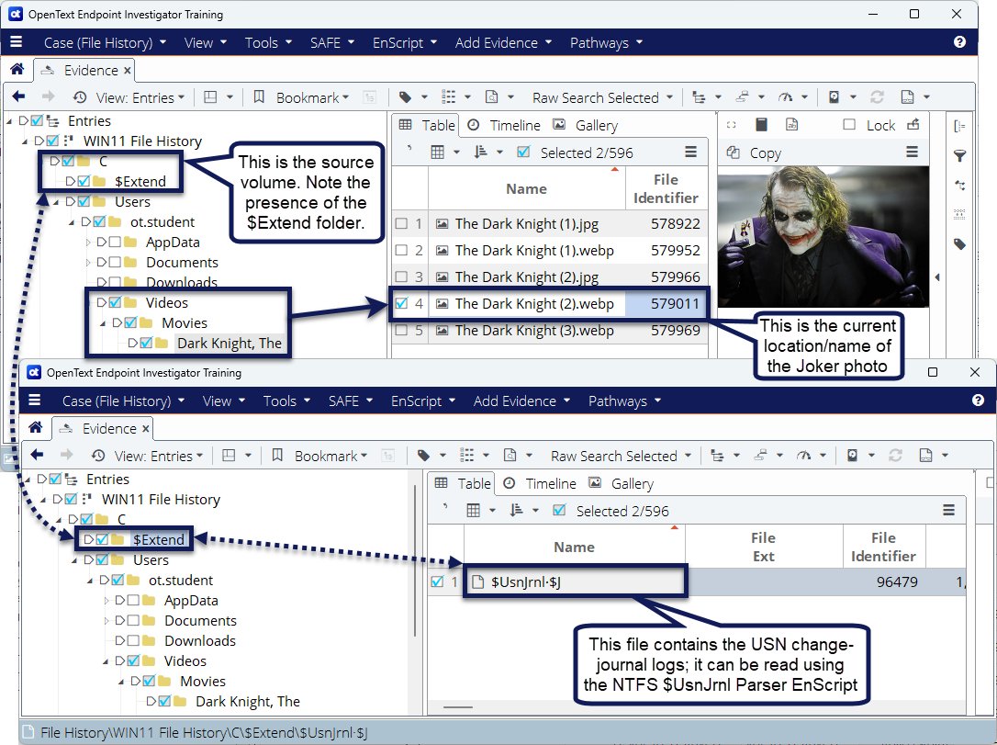Check row 1 The Dark Knight (1).jpg
The height and width of the screenshot is (745, 997).
click(401, 223)
